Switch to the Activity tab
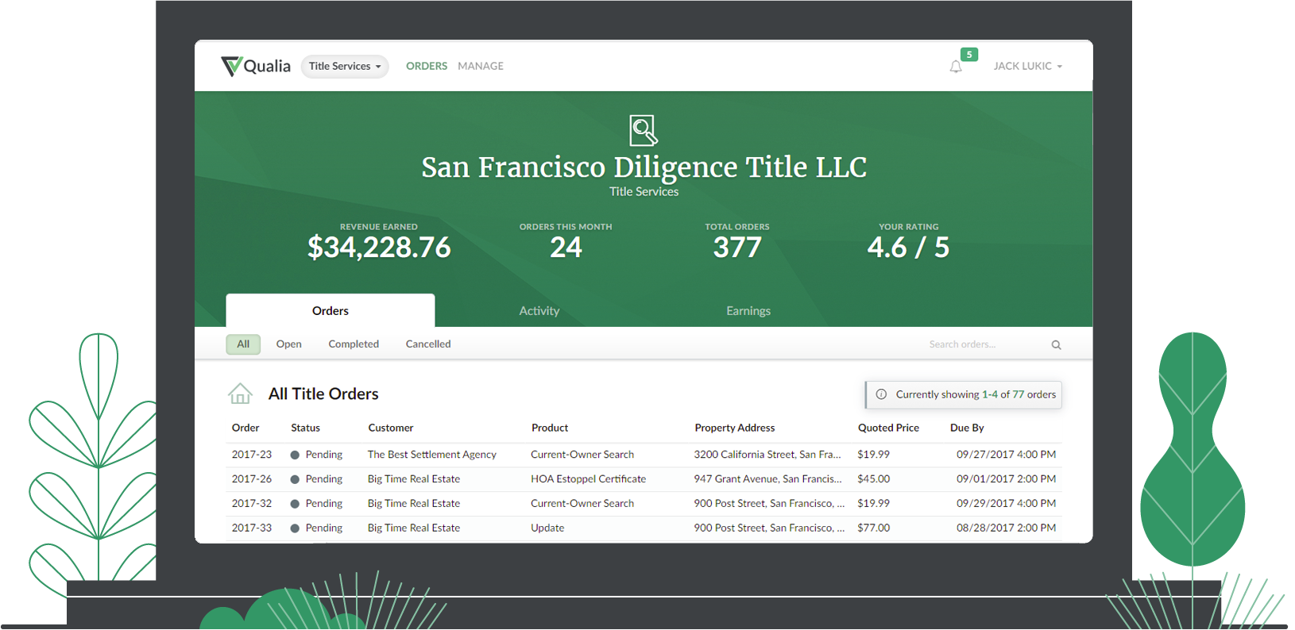 click(x=539, y=311)
